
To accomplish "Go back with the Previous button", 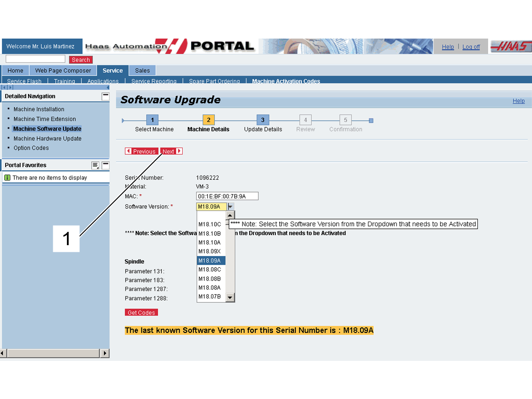I will pos(141,151).
